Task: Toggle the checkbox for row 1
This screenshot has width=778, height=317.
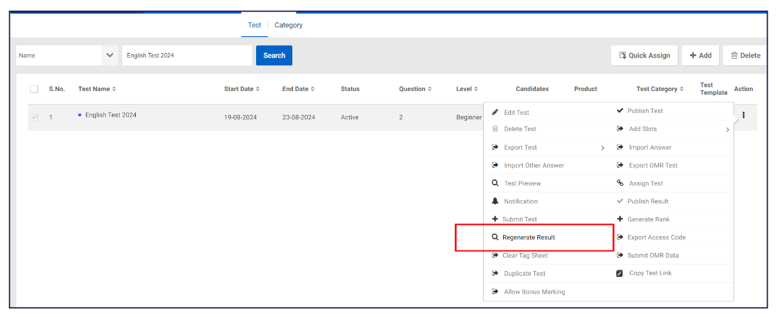Action: click(x=34, y=118)
